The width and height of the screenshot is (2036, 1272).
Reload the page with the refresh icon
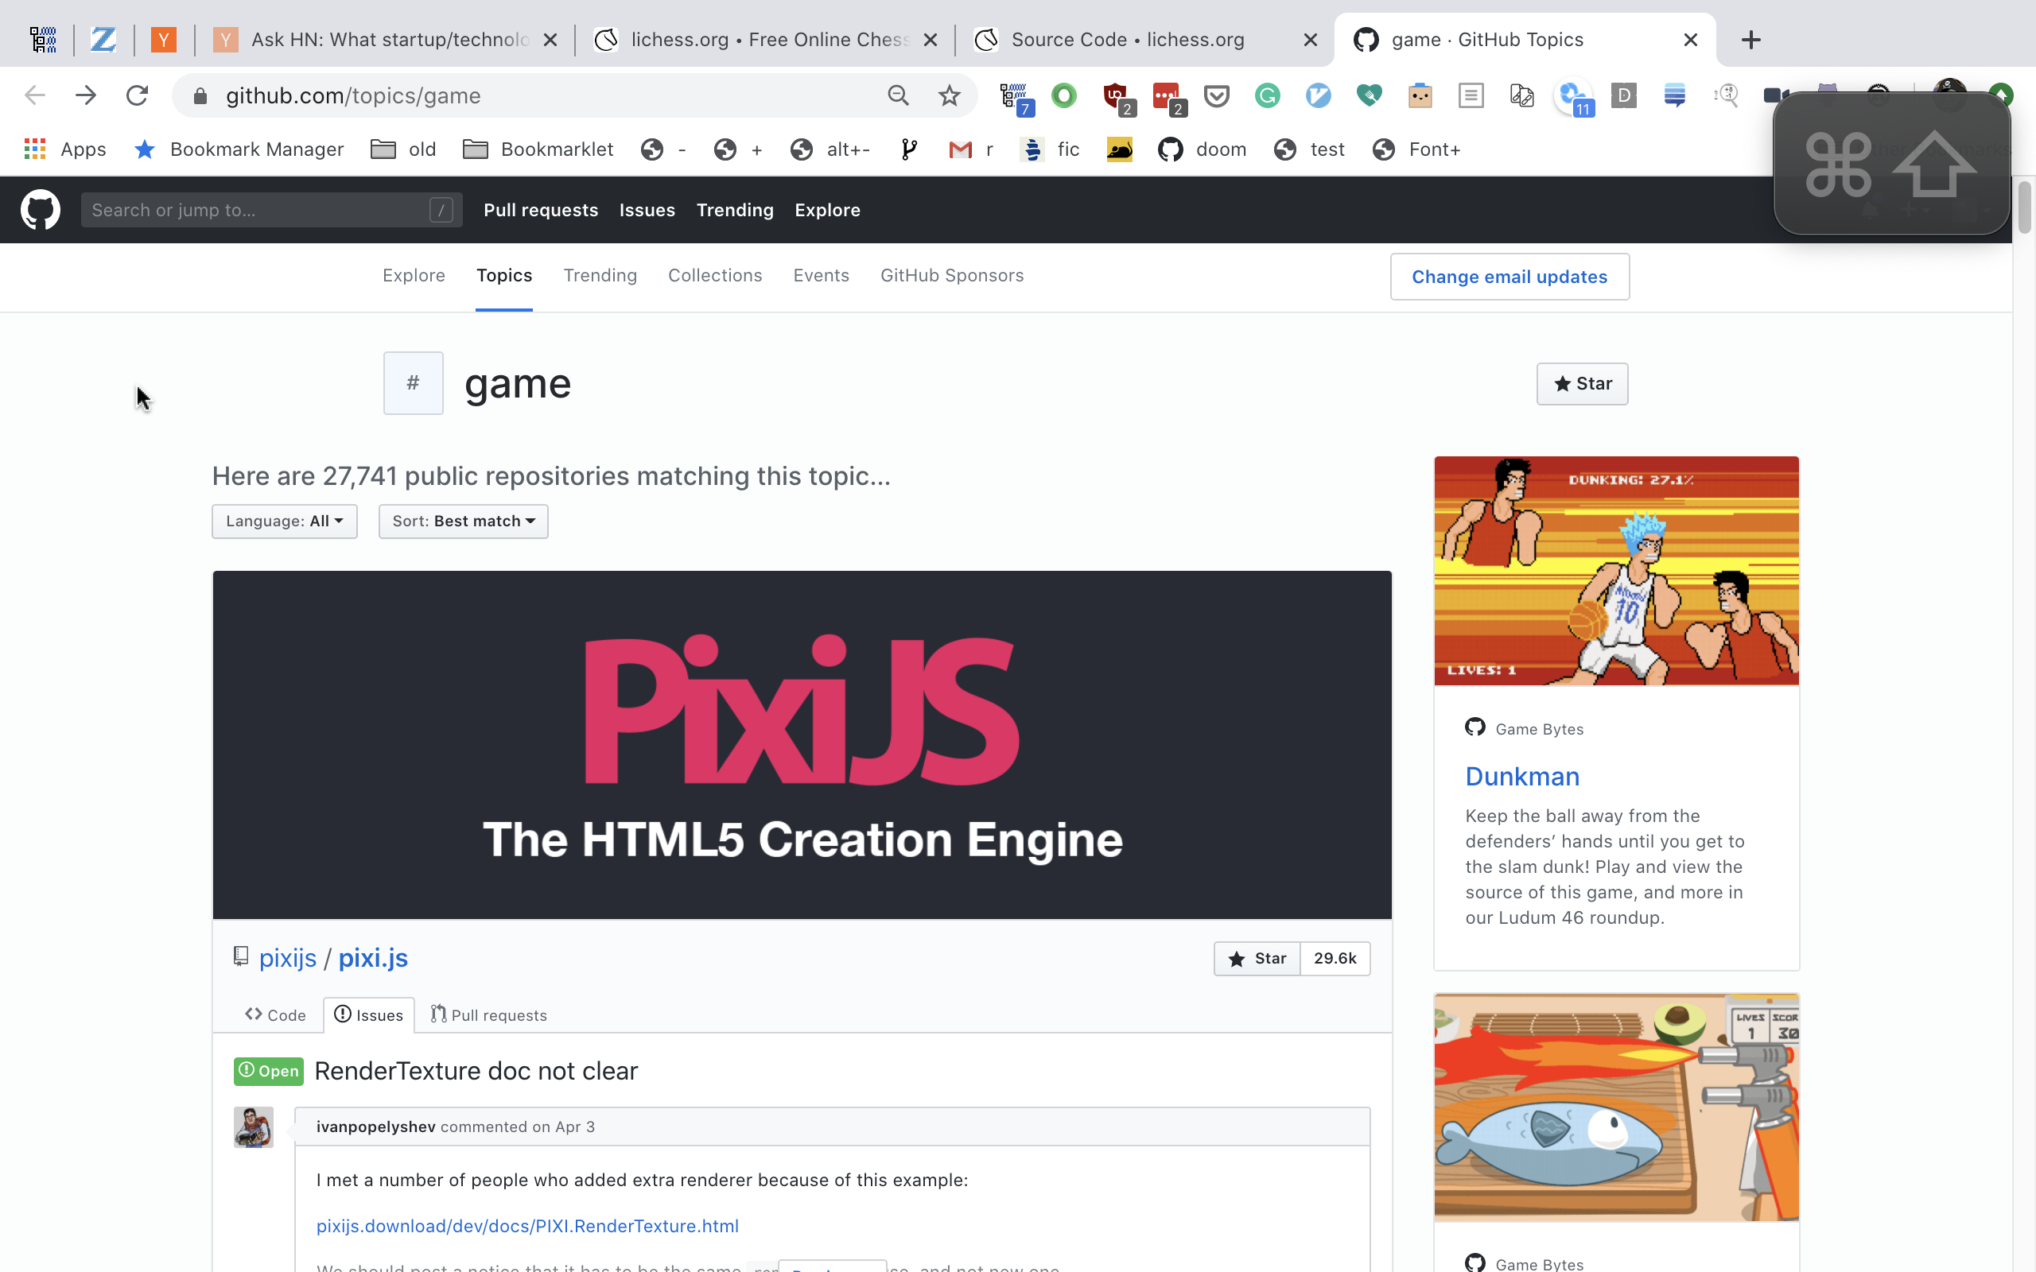[x=137, y=96]
